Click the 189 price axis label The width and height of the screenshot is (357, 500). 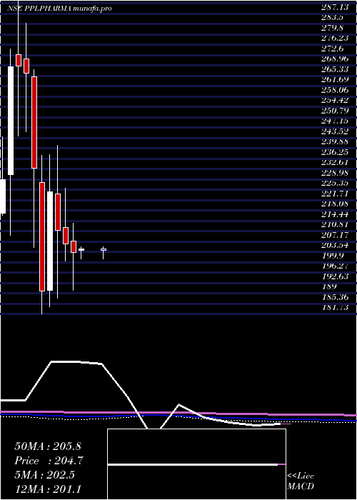pos(329,286)
